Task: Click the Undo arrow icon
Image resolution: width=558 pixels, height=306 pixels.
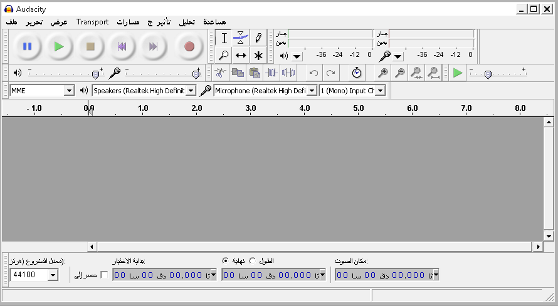Action: [313, 73]
